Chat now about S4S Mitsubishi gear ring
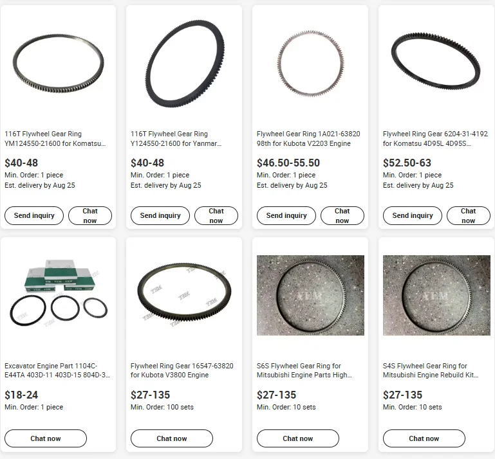The width and height of the screenshot is (495, 459). tap(424, 438)
